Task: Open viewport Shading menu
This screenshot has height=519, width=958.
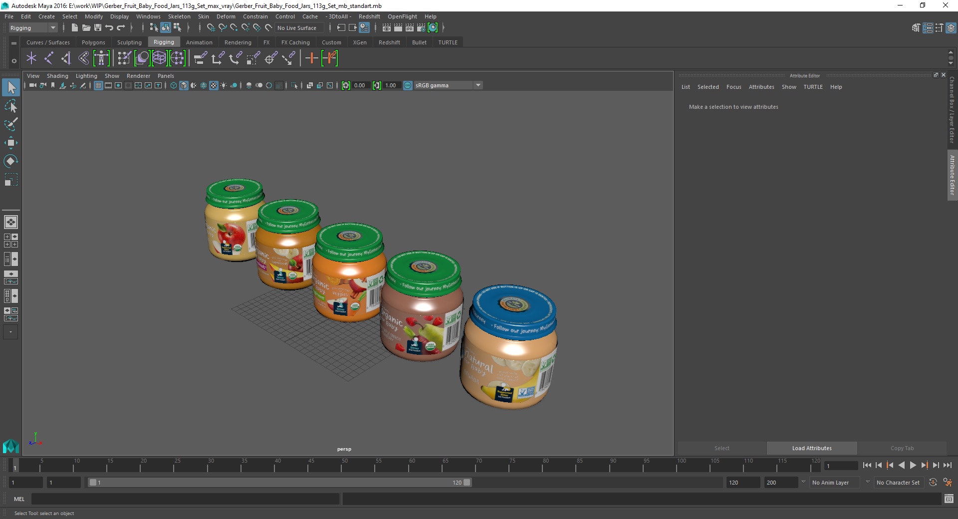Action: (57, 76)
